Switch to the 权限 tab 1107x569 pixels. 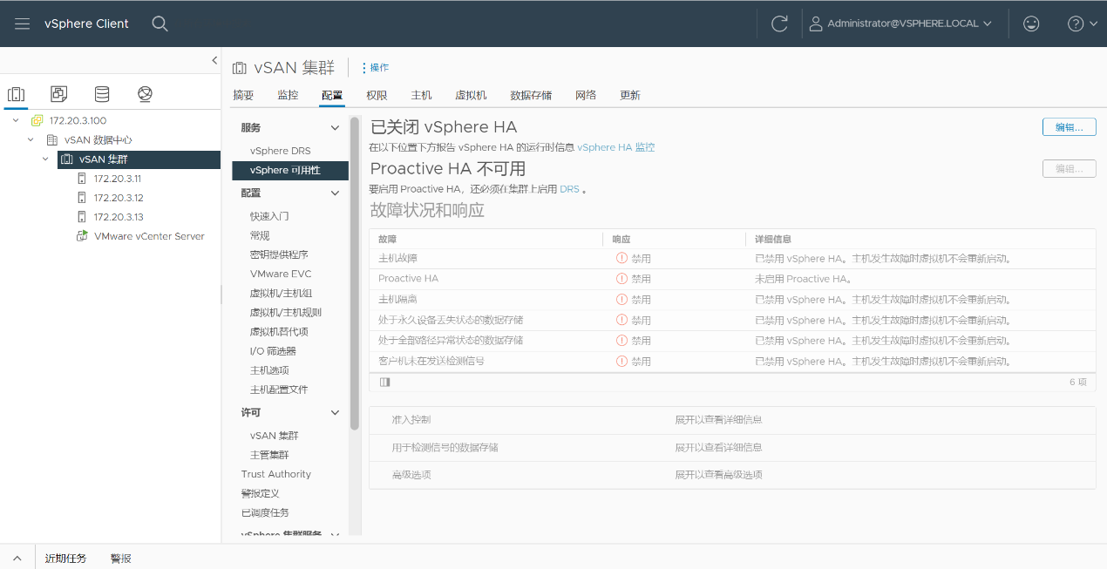[377, 95]
